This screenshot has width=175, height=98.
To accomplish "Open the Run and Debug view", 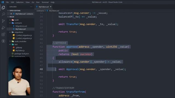I will pos(3,28).
